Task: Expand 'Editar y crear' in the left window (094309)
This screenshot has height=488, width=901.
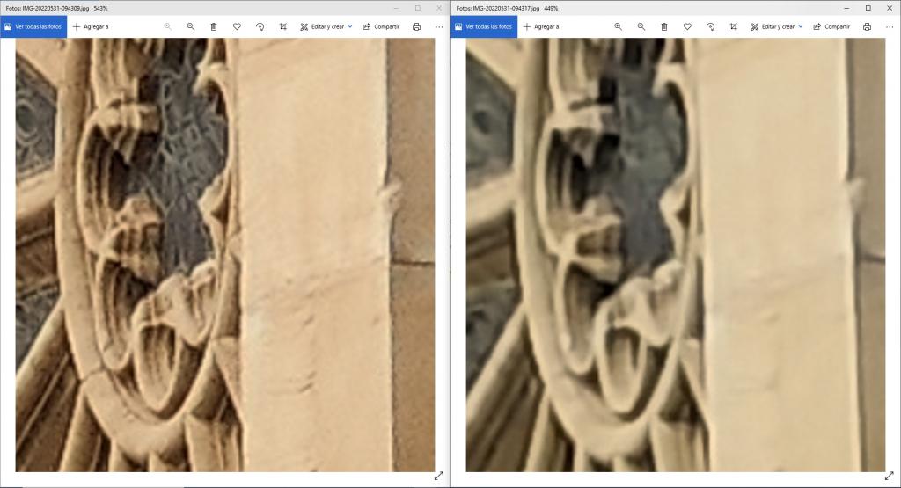Action: tap(326, 26)
